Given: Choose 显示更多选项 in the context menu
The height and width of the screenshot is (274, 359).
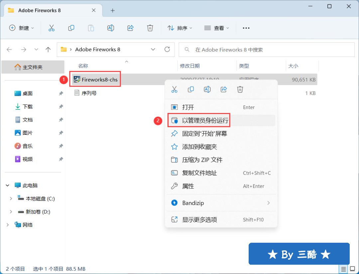Looking at the screenshot, I should (221, 220).
